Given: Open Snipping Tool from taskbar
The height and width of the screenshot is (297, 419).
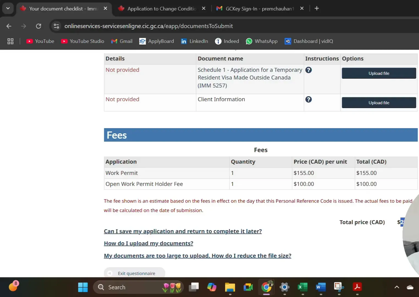Looking at the screenshot, I should point(339,287).
